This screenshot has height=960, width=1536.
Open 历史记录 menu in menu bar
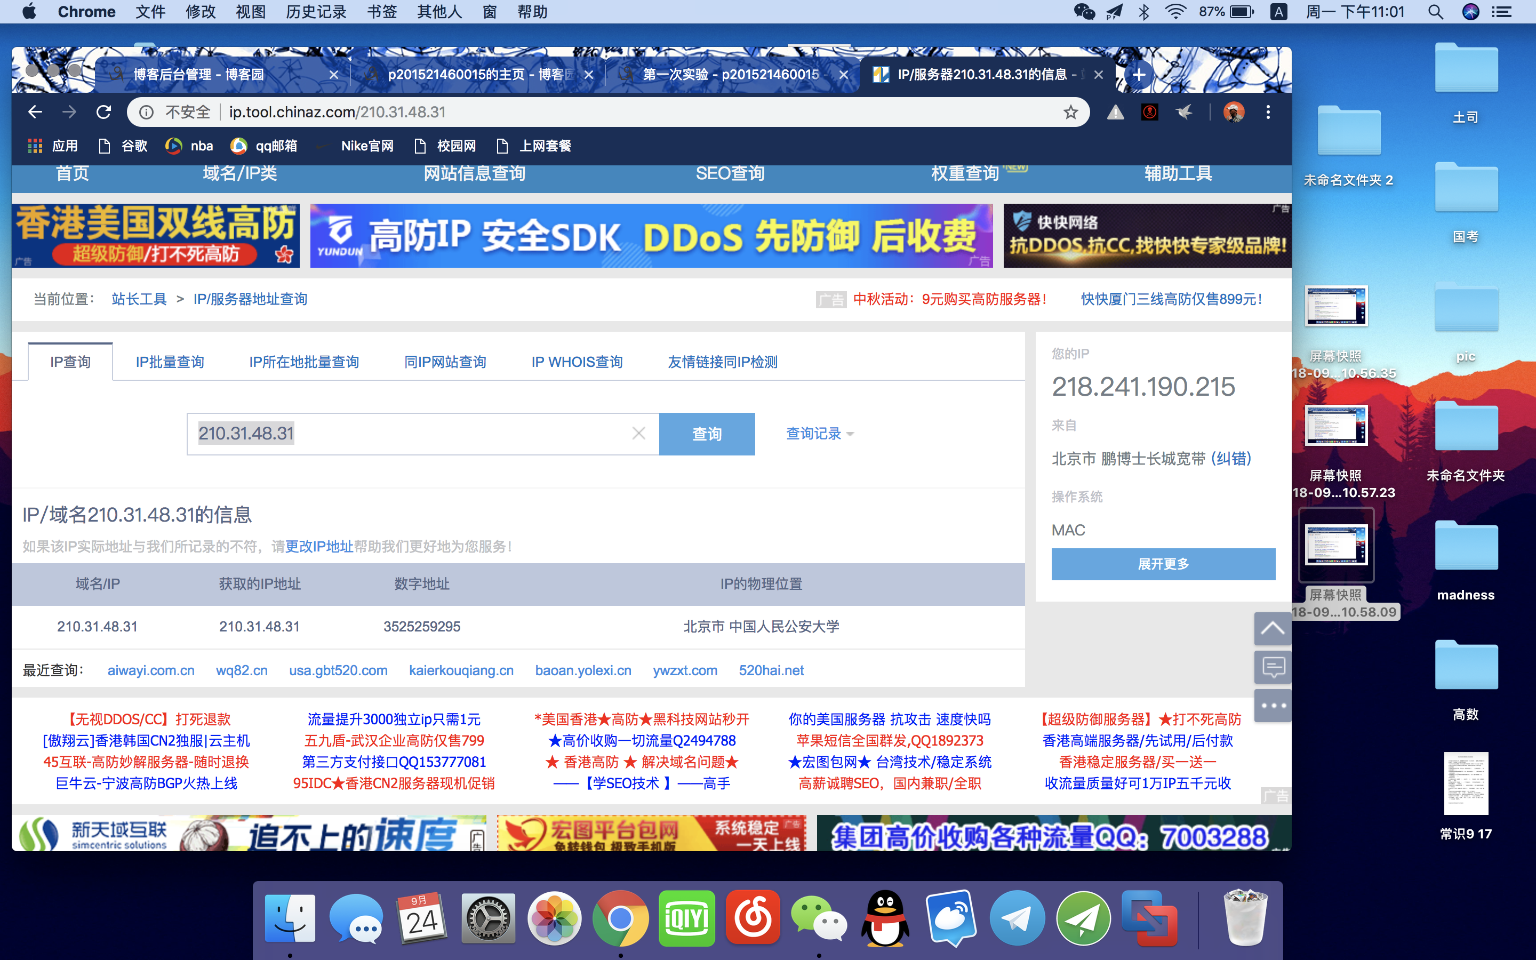point(316,12)
